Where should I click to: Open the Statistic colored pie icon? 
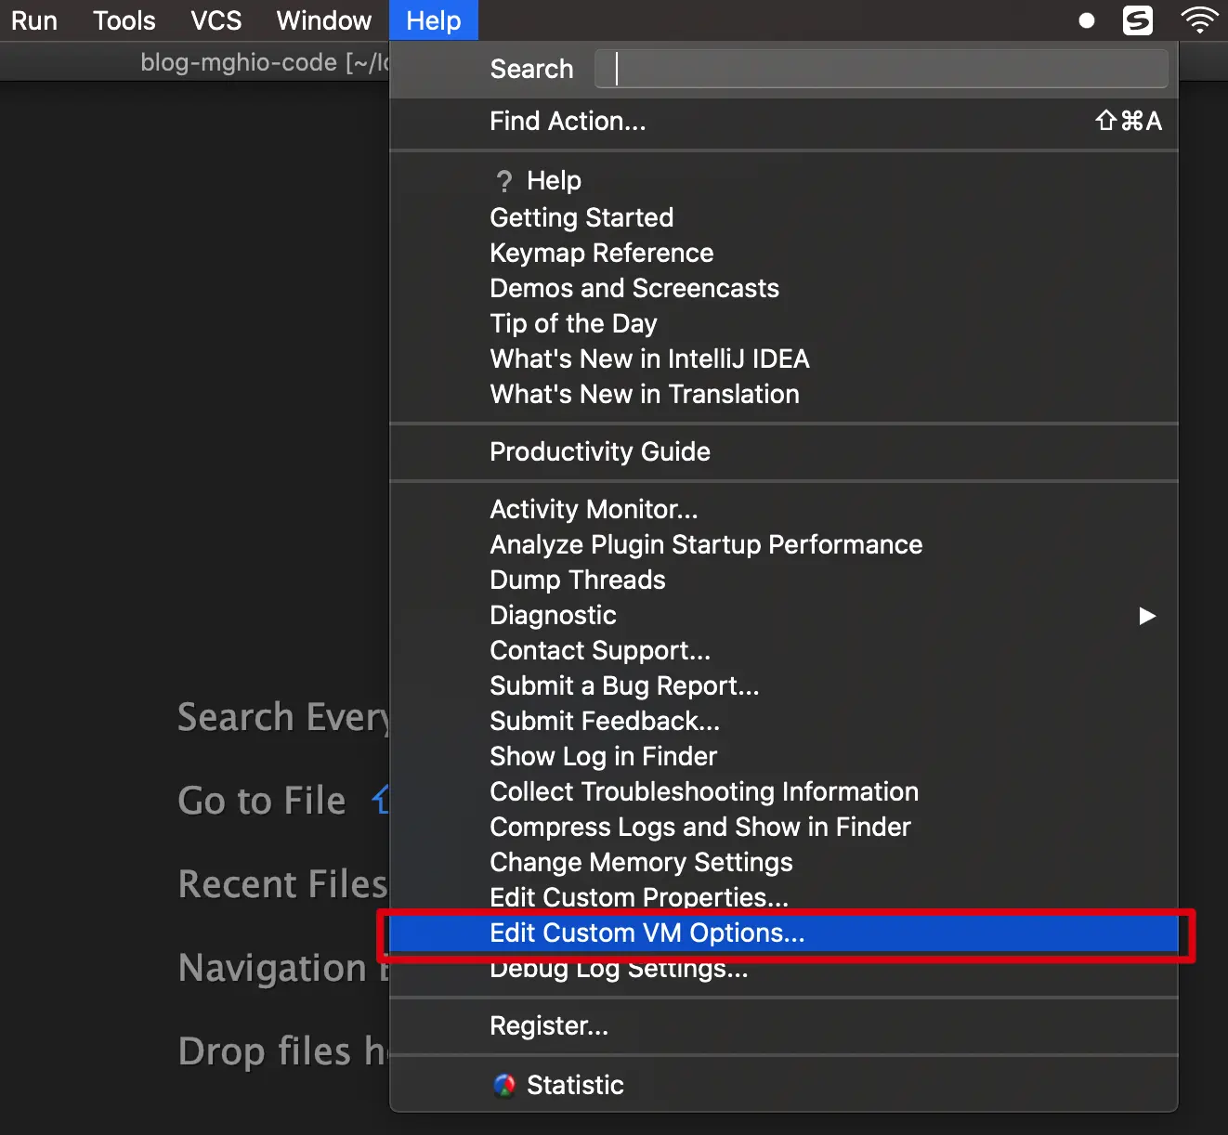[505, 1084]
